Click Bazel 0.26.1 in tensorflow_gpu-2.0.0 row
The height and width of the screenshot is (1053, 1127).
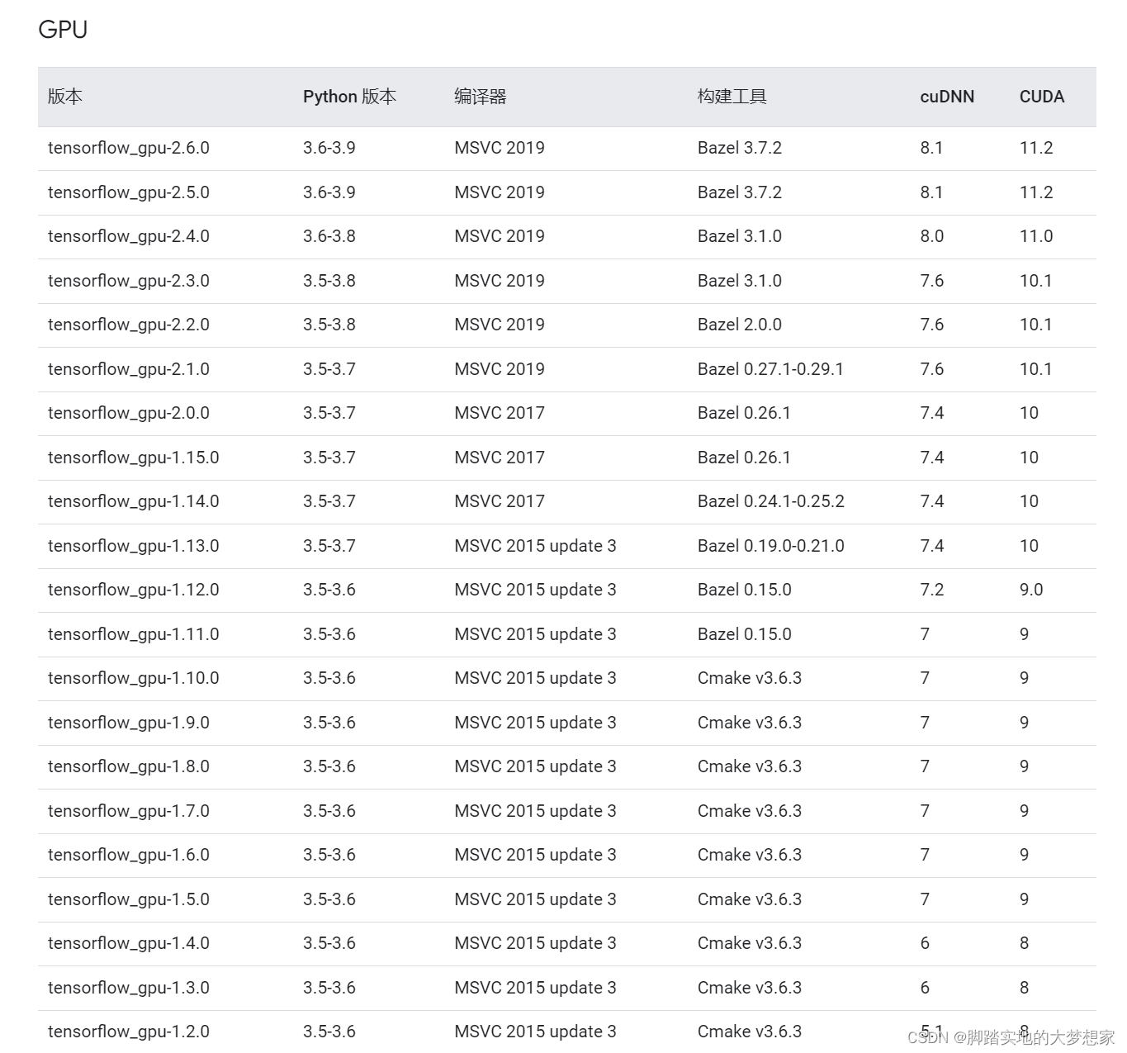(x=744, y=413)
